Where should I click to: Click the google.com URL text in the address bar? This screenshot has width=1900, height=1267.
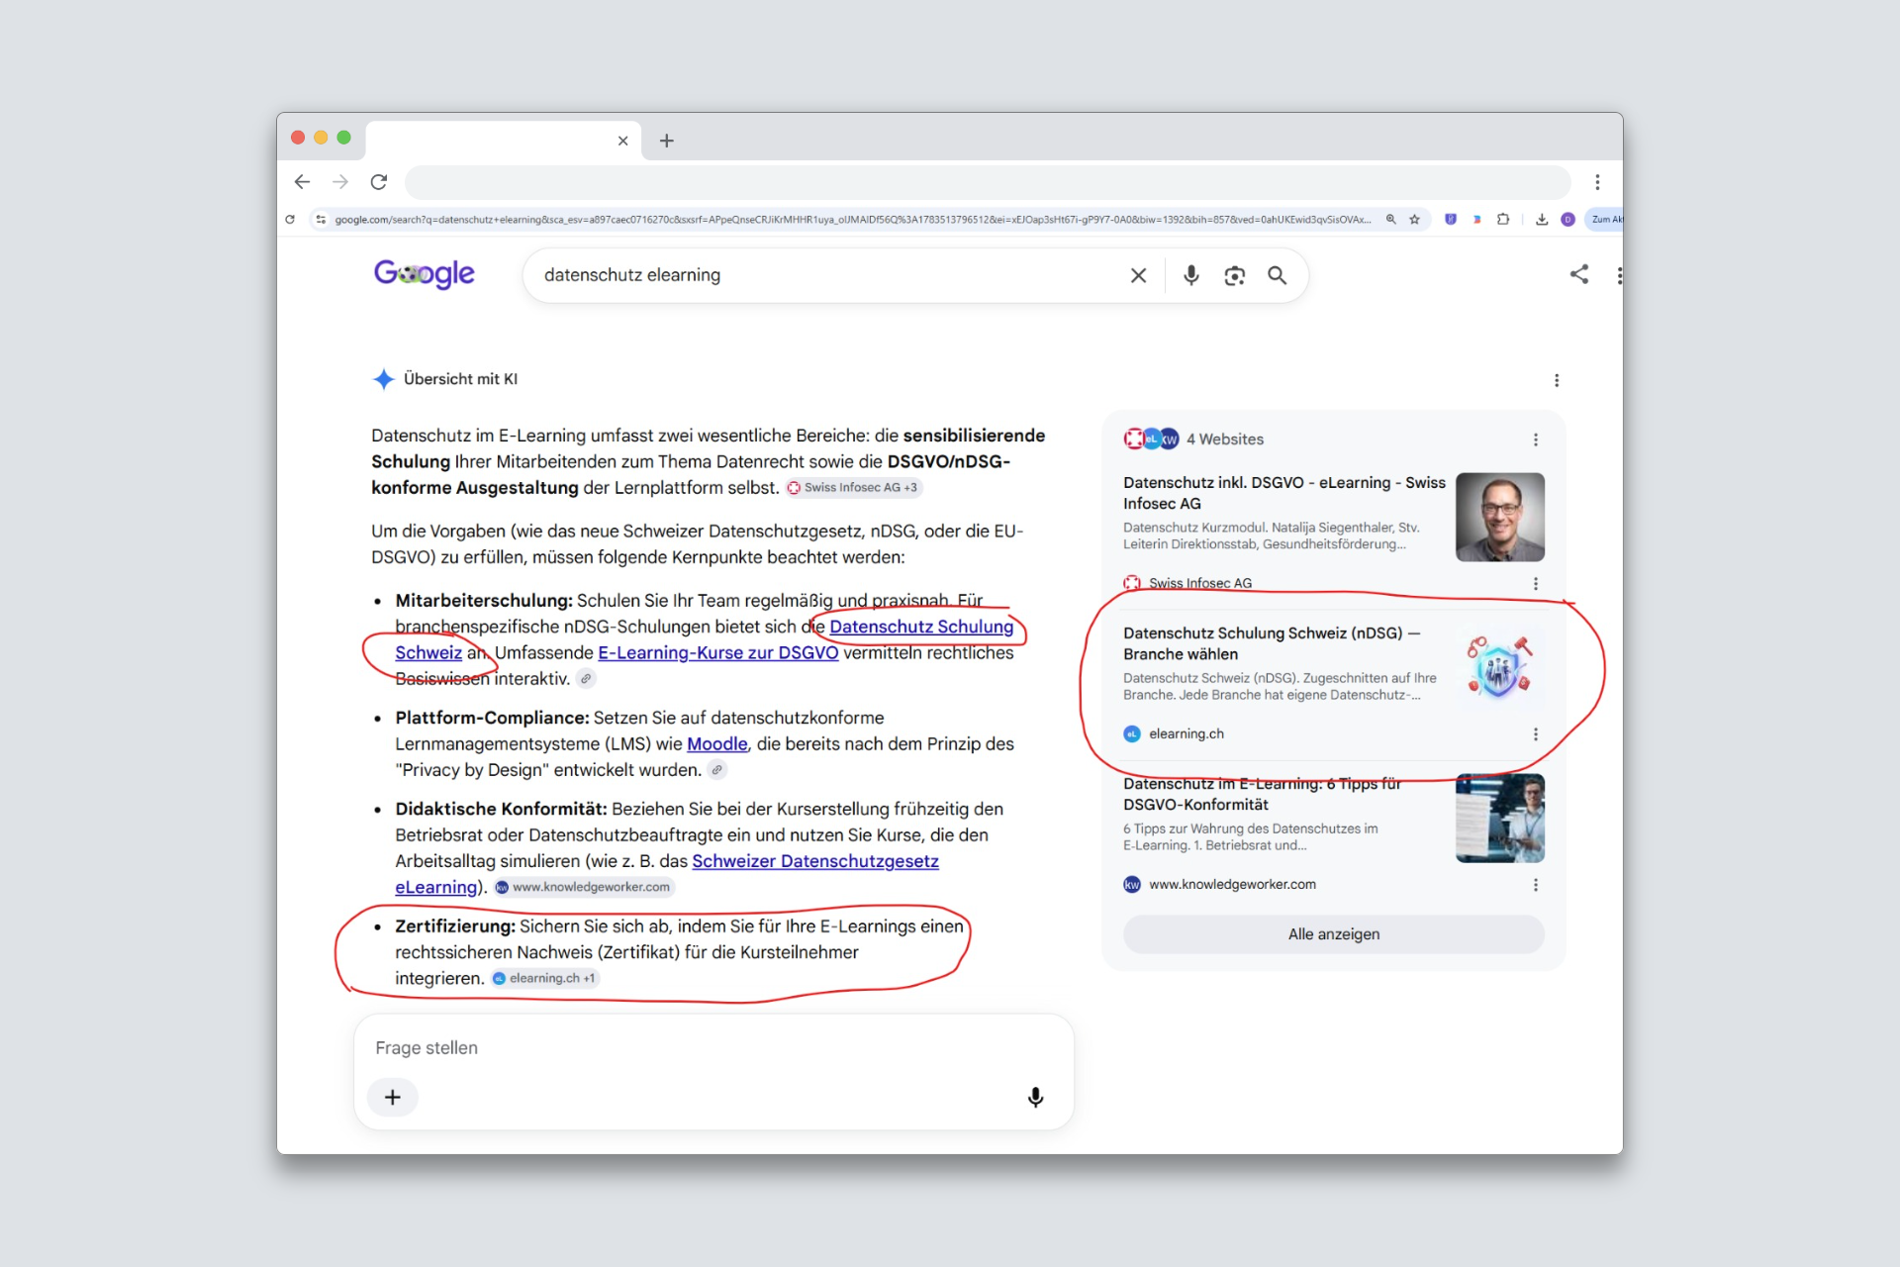[x=852, y=220]
